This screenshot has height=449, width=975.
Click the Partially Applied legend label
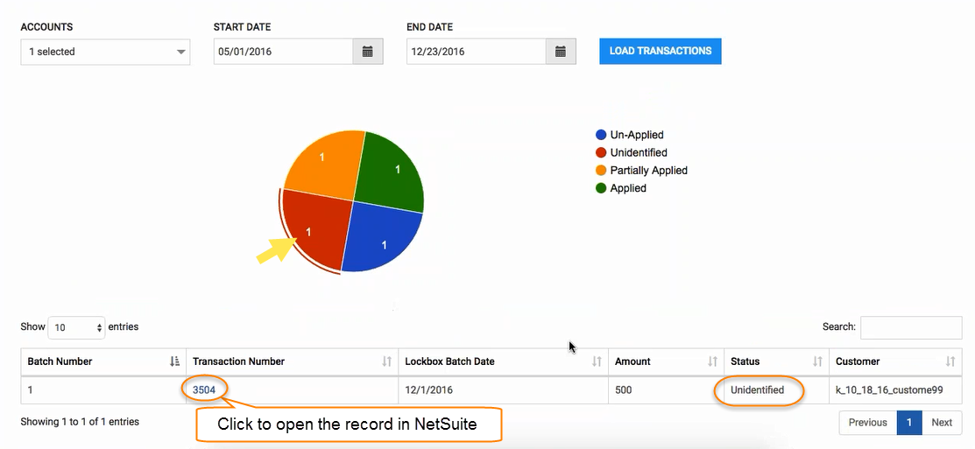click(x=648, y=170)
